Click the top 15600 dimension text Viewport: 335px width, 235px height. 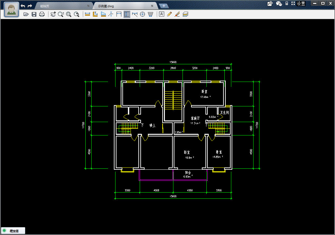point(173,62)
